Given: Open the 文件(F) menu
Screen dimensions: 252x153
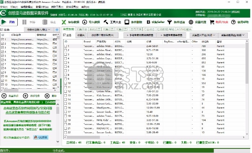Looking at the screenshot, I should pos(4,7).
